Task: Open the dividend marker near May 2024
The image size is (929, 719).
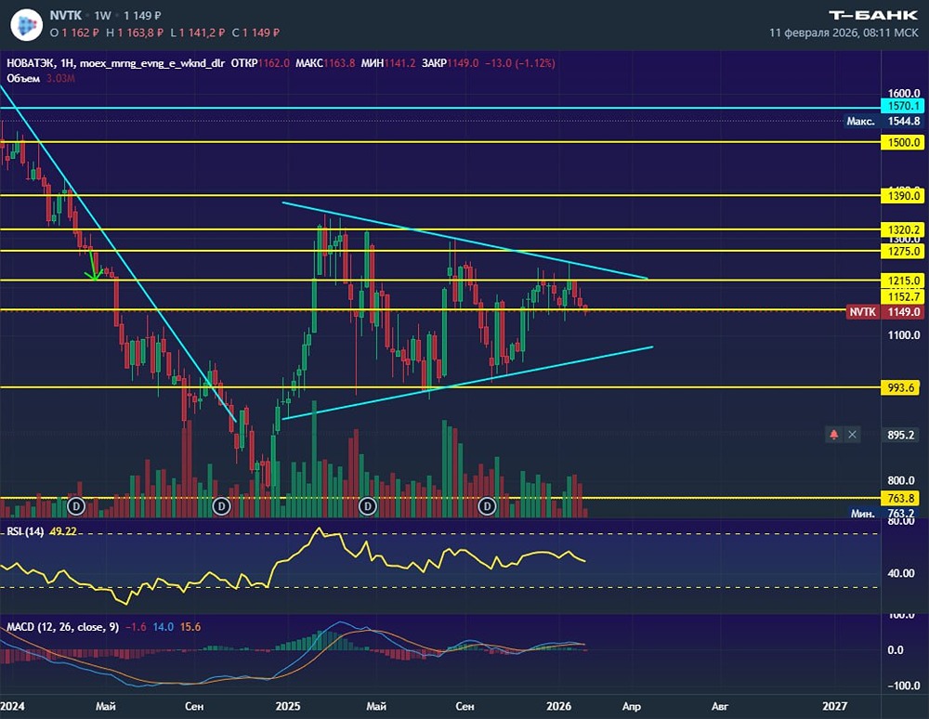Action: [x=76, y=506]
